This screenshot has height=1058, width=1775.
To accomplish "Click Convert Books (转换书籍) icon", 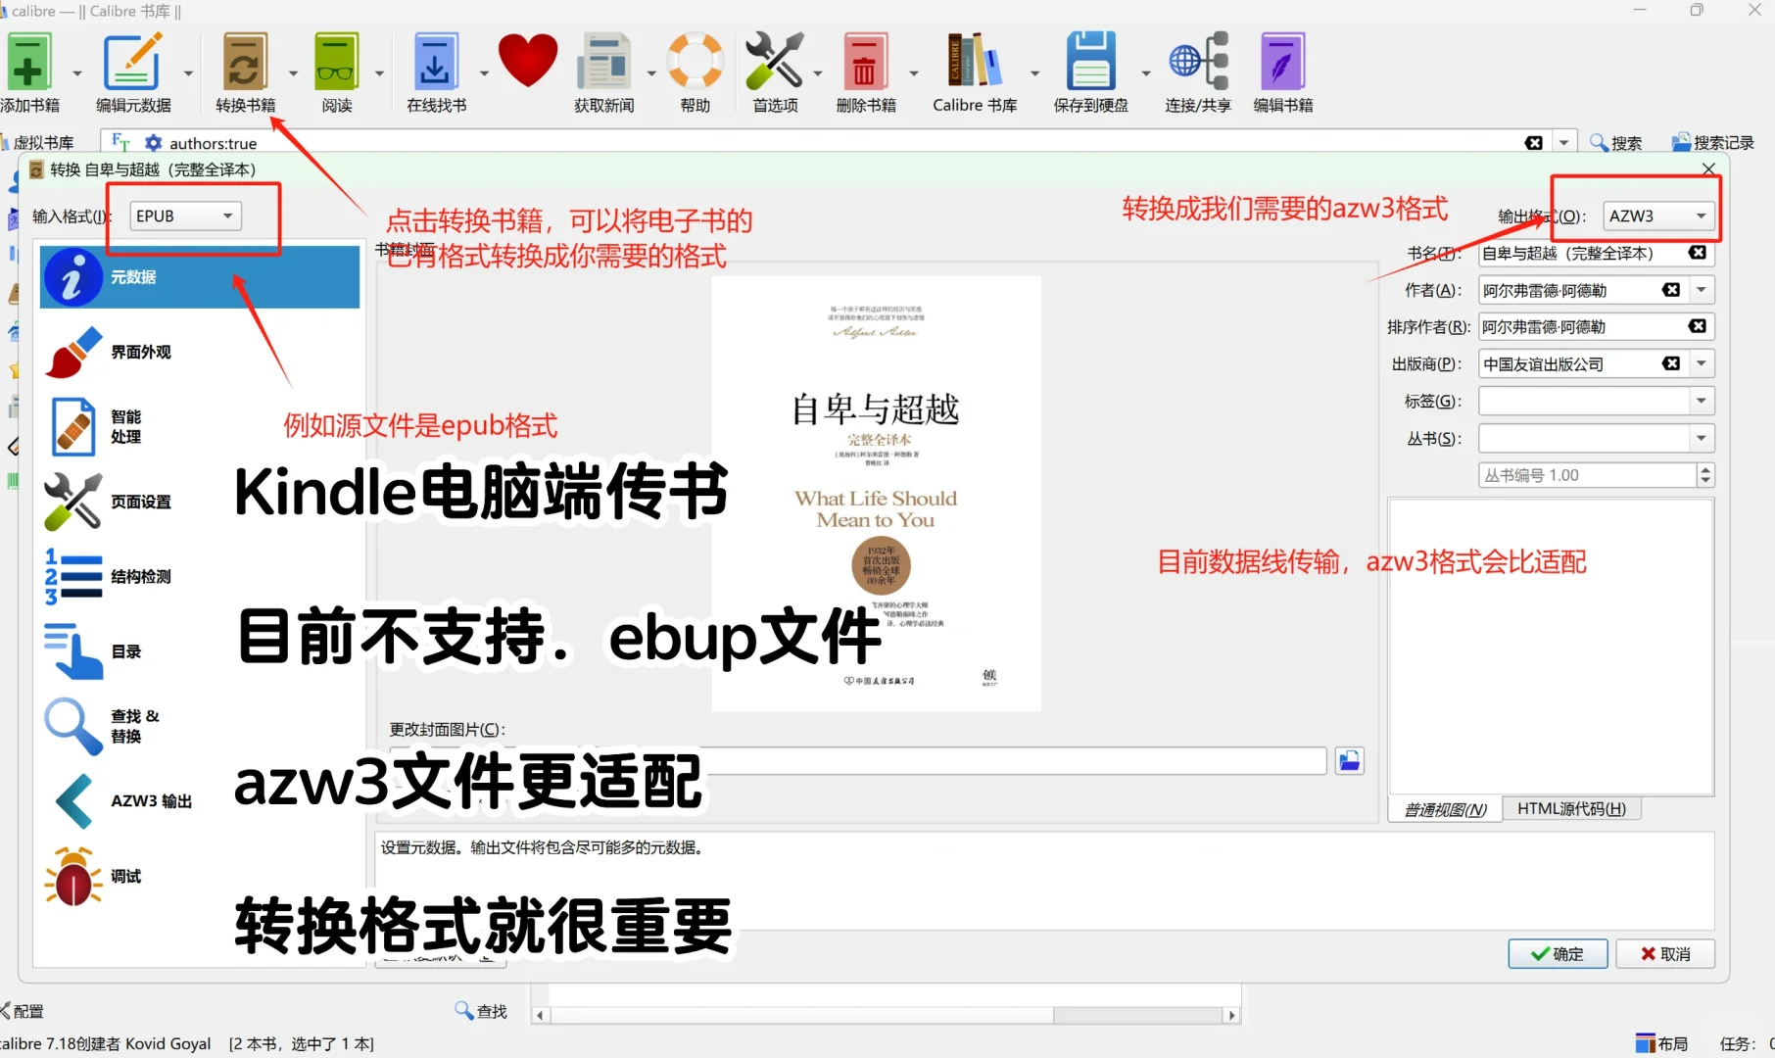I will (244, 63).
